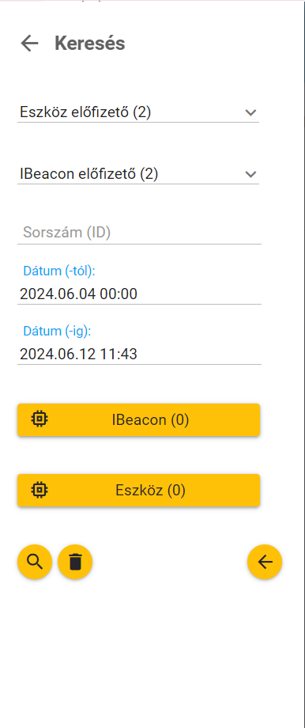
Task: Click the chip icon on the Eszköz button
Action: tap(40, 490)
